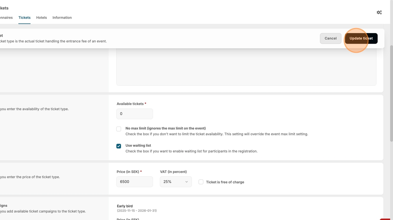
Task: Click the 'Ticket is free of charge' label text
Action: (x=225, y=182)
